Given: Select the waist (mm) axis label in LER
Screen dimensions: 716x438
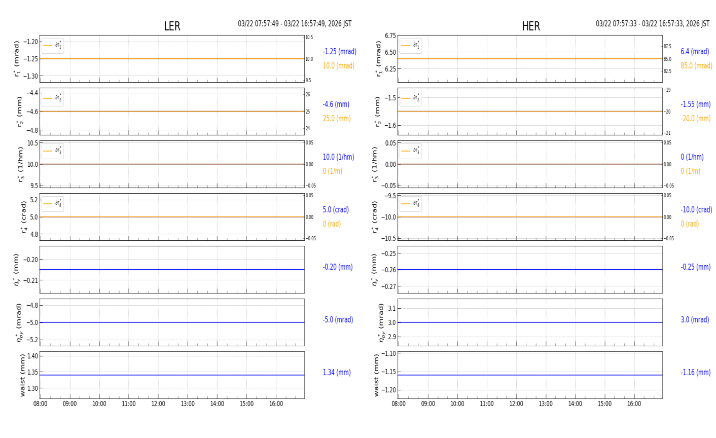Looking at the screenshot, I should 22,375.
